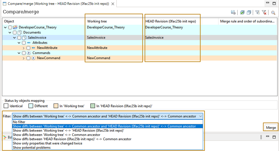Collapse the Attributes tree node
279x151 pixels.
point(19,43)
